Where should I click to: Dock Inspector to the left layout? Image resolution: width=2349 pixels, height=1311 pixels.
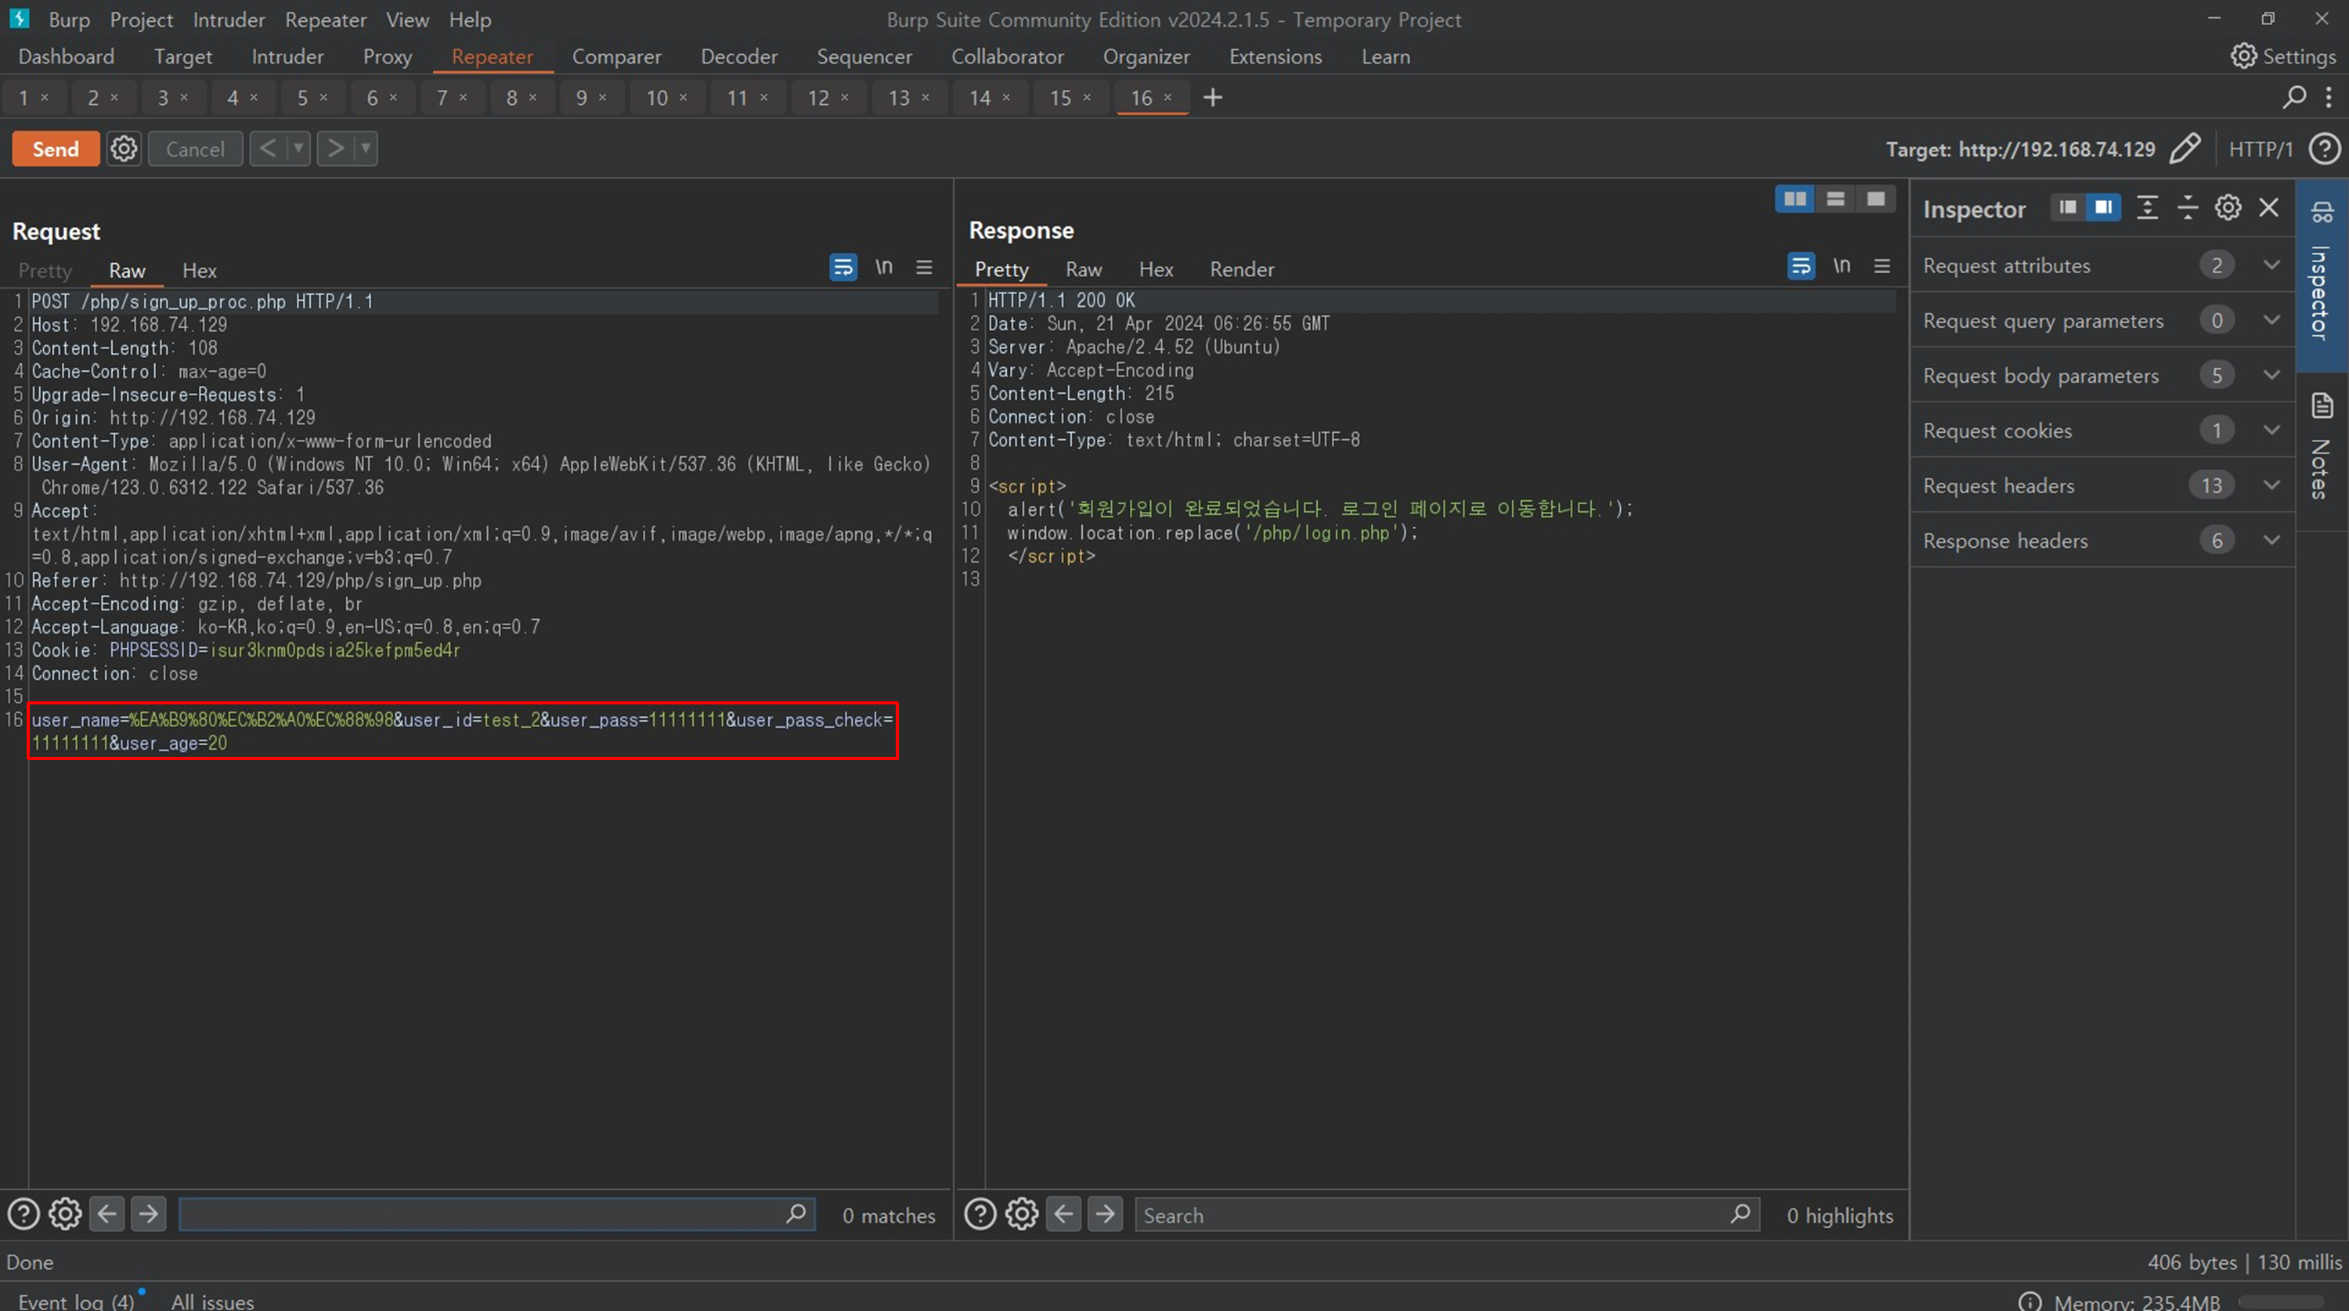pyautogui.click(x=2067, y=208)
